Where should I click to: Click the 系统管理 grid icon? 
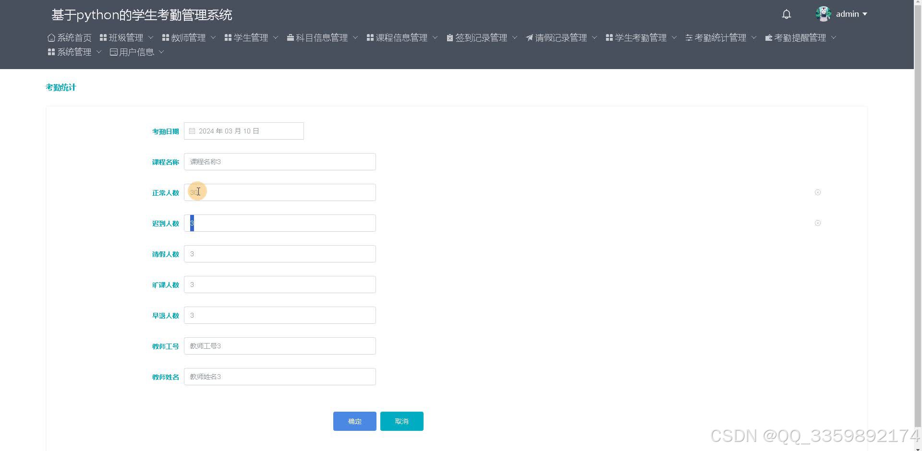(x=51, y=52)
